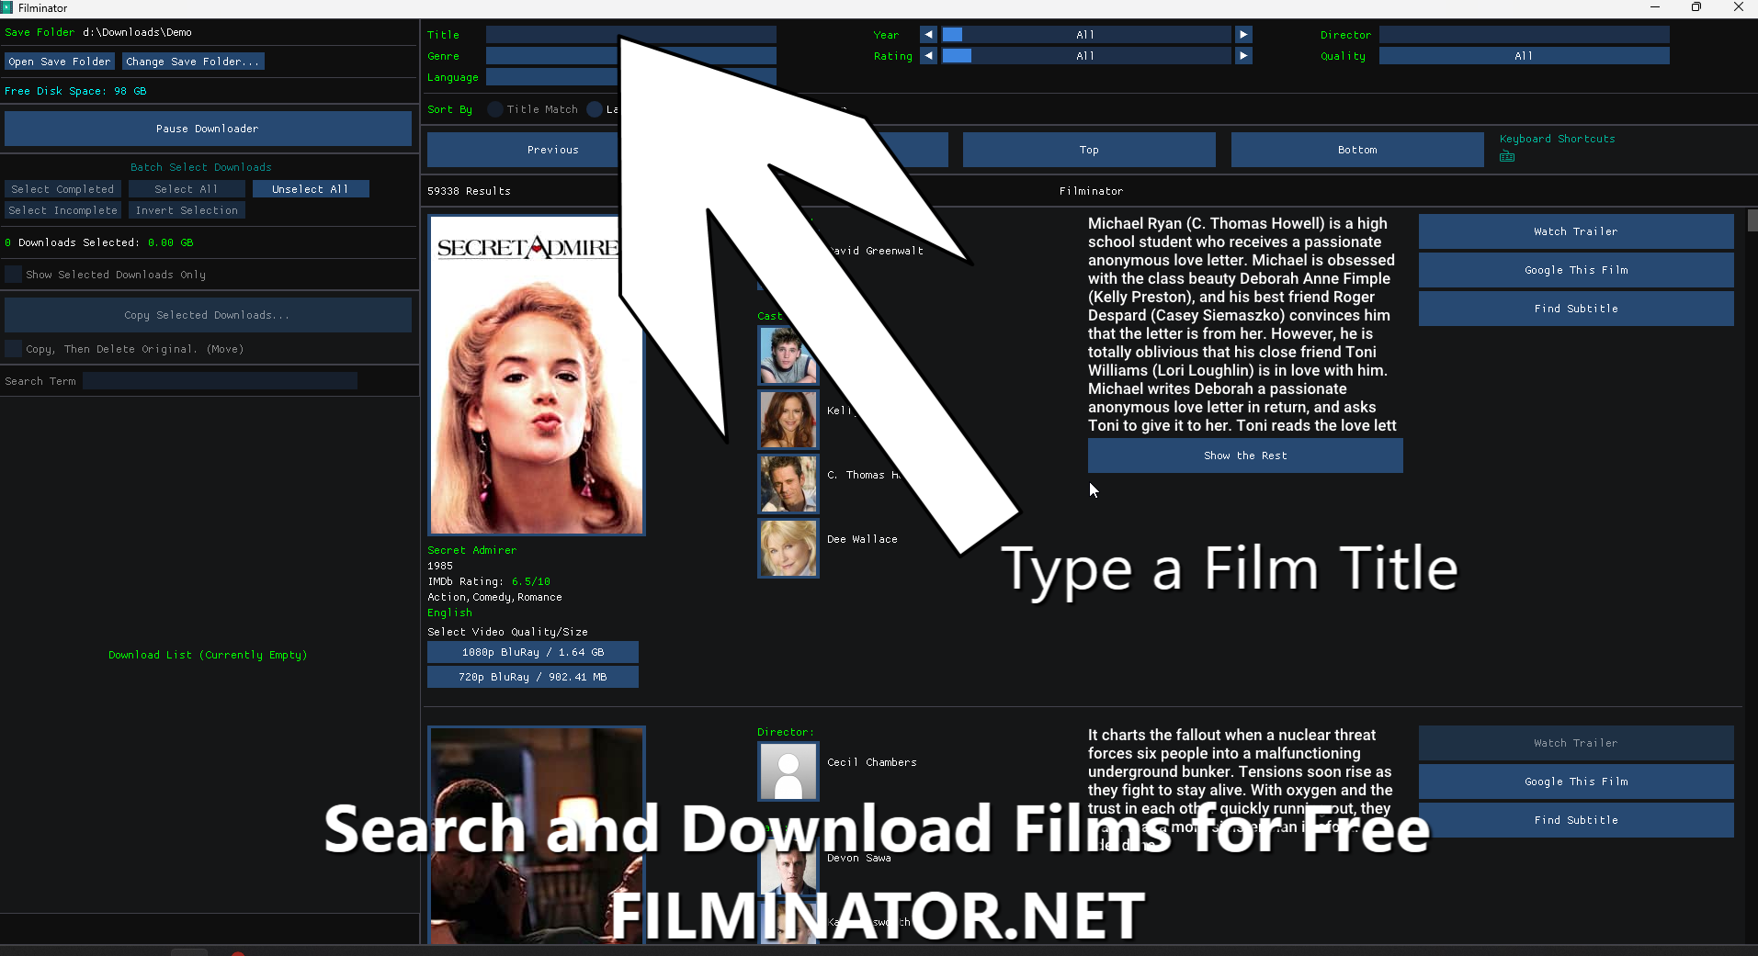Click Show the Rest of synopsis
1758x956 pixels.
click(x=1245, y=456)
